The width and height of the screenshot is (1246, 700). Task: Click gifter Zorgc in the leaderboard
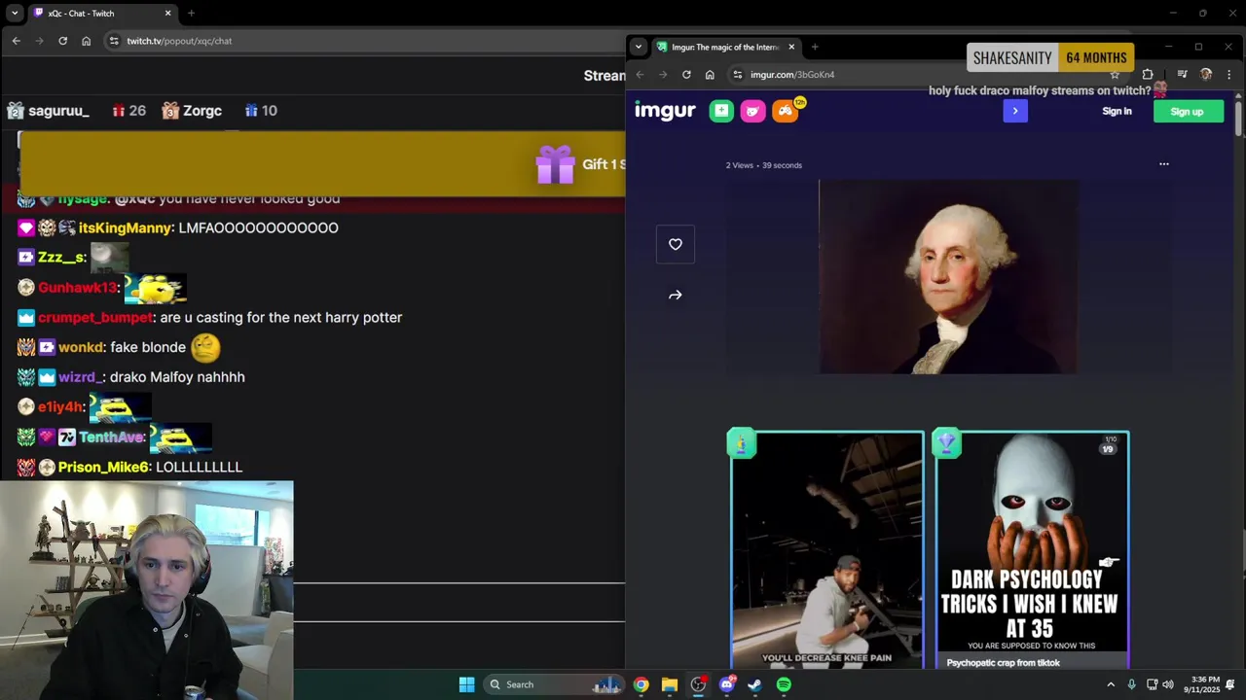(202, 111)
